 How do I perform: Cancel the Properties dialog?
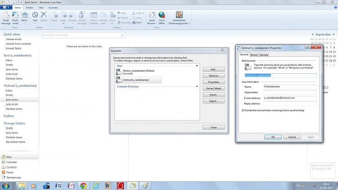pyautogui.click(x=292, y=137)
